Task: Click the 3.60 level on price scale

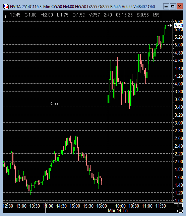Action: [x=179, y=99]
